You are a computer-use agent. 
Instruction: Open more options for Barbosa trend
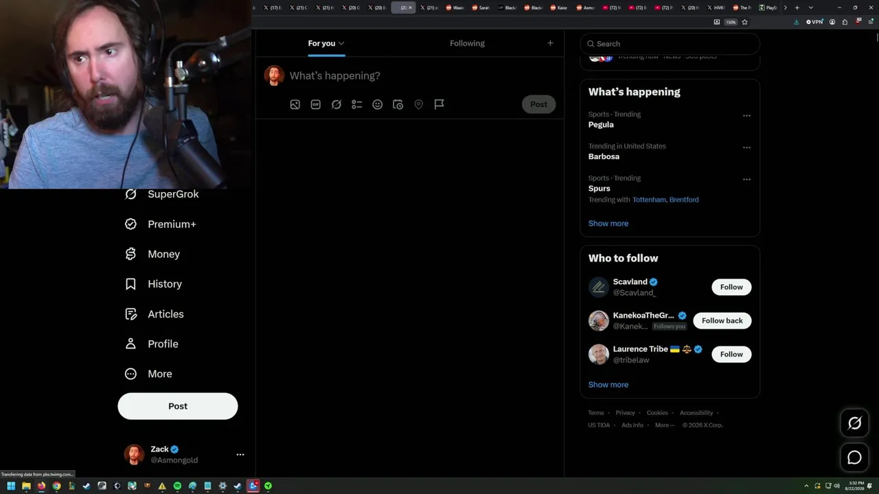tap(746, 148)
